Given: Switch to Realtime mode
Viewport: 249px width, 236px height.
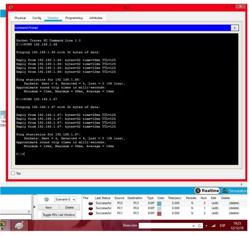Looking at the screenshot, I should coord(207,191).
